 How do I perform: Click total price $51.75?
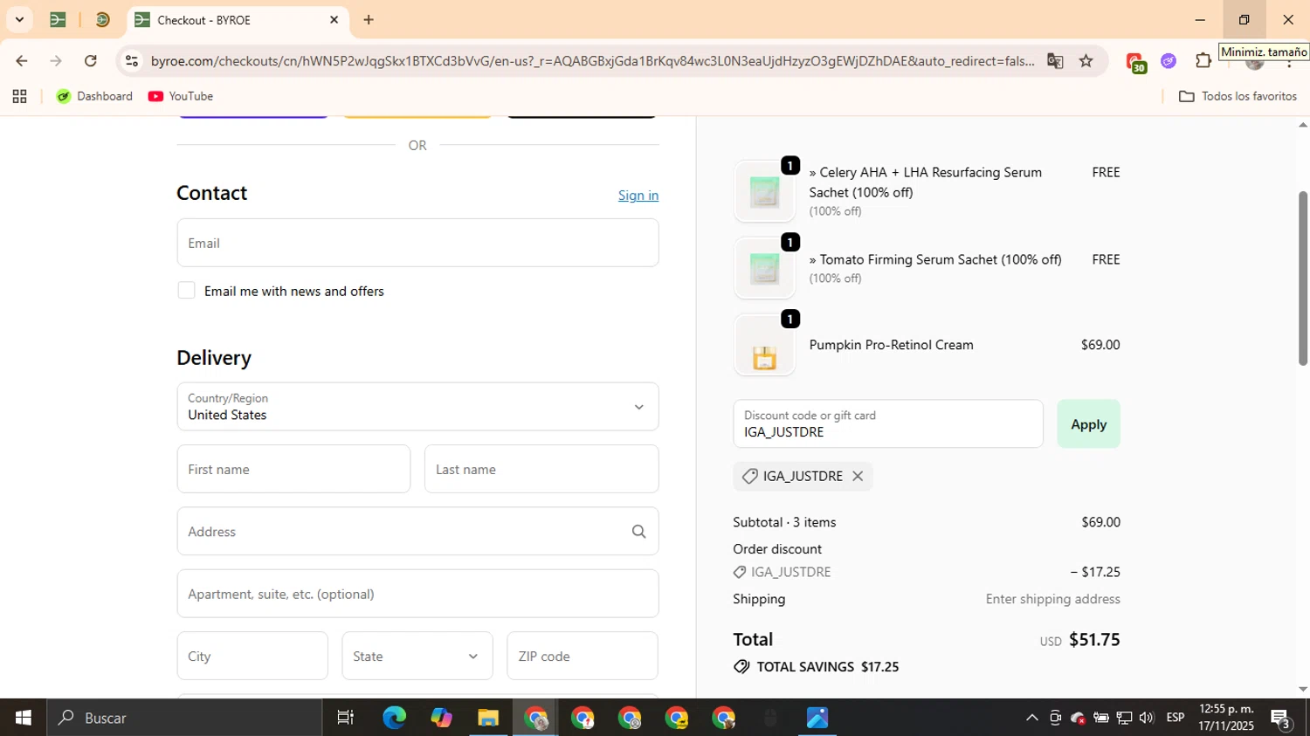coord(1094,639)
